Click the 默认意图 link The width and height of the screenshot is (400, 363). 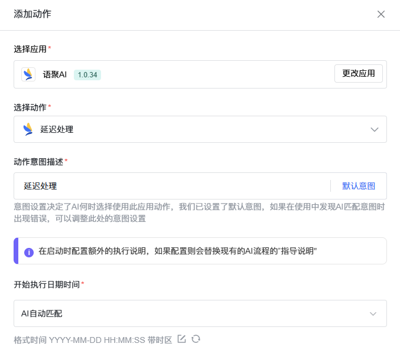[x=359, y=186]
